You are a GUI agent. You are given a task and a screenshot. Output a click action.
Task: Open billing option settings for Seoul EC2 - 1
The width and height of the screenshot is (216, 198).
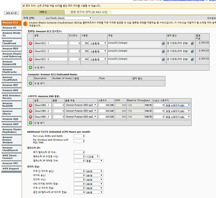(x=192, y=43)
